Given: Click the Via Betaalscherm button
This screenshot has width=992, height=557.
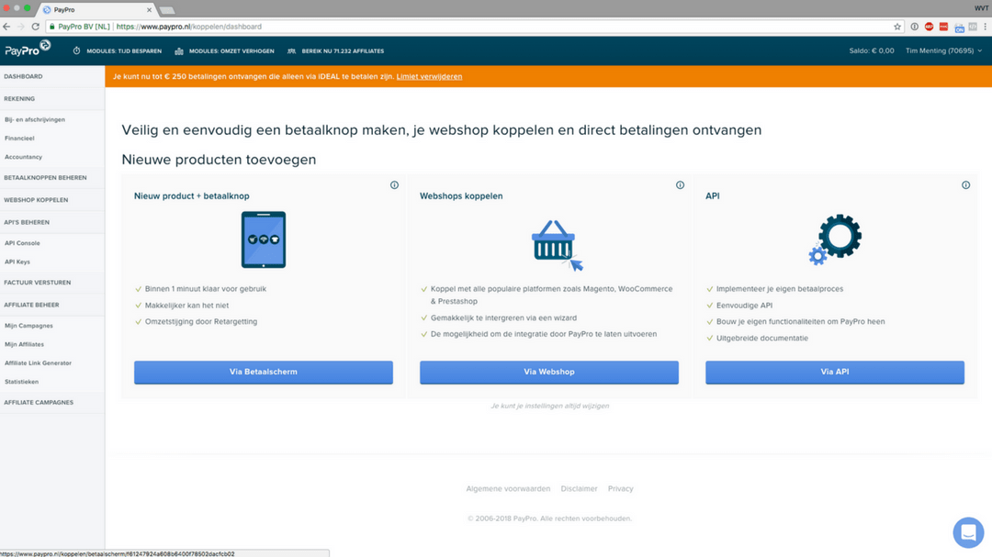Looking at the screenshot, I should point(264,373).
